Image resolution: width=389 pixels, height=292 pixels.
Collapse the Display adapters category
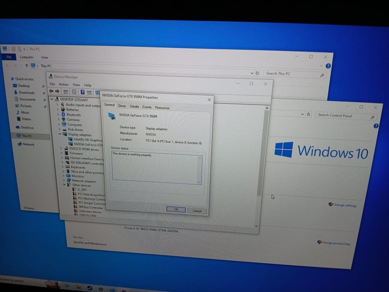(60, 134)
